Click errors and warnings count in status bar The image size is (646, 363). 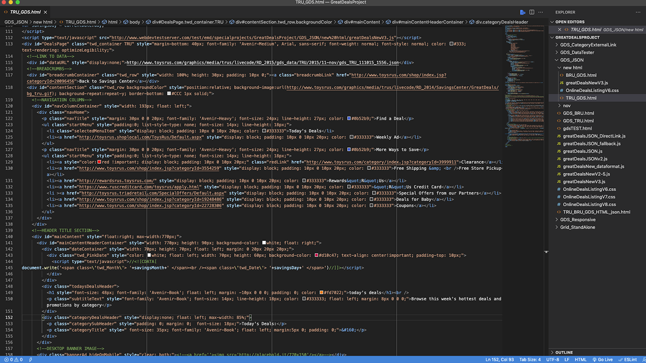[14, 359]
